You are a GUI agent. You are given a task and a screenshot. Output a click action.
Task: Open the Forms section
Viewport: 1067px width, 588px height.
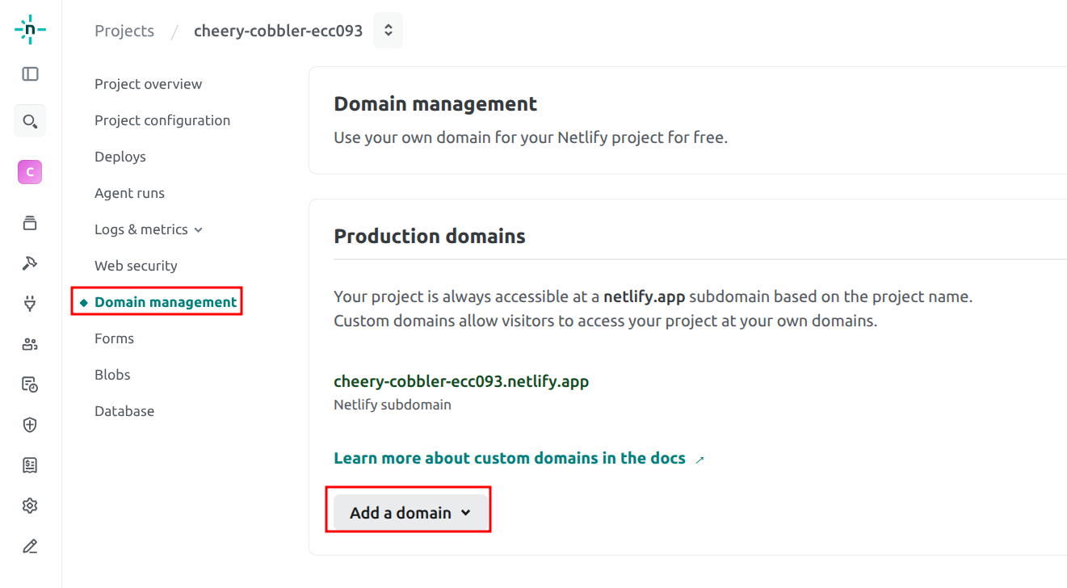tap(114, 338)
